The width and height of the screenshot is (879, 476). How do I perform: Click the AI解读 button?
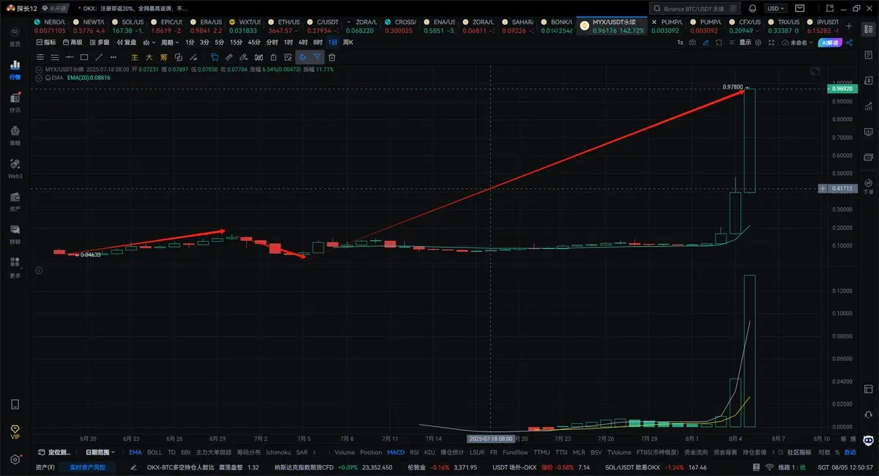pyautogui.click(x=831, y=42)
